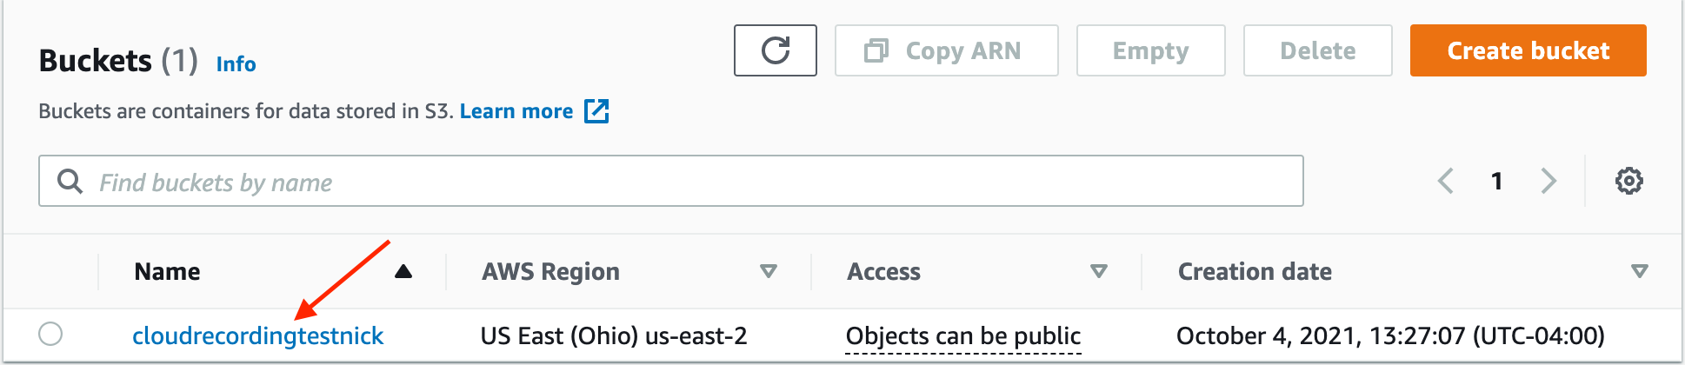Viewport: 1685px width, 365px height.
Task: Click the Copy ARN button
Action: click(946, 50)
